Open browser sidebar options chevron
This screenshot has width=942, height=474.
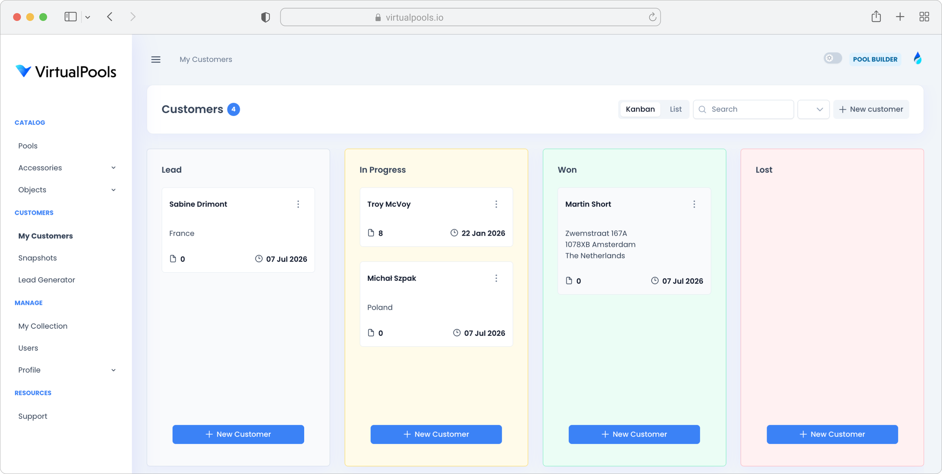(88, 17)
